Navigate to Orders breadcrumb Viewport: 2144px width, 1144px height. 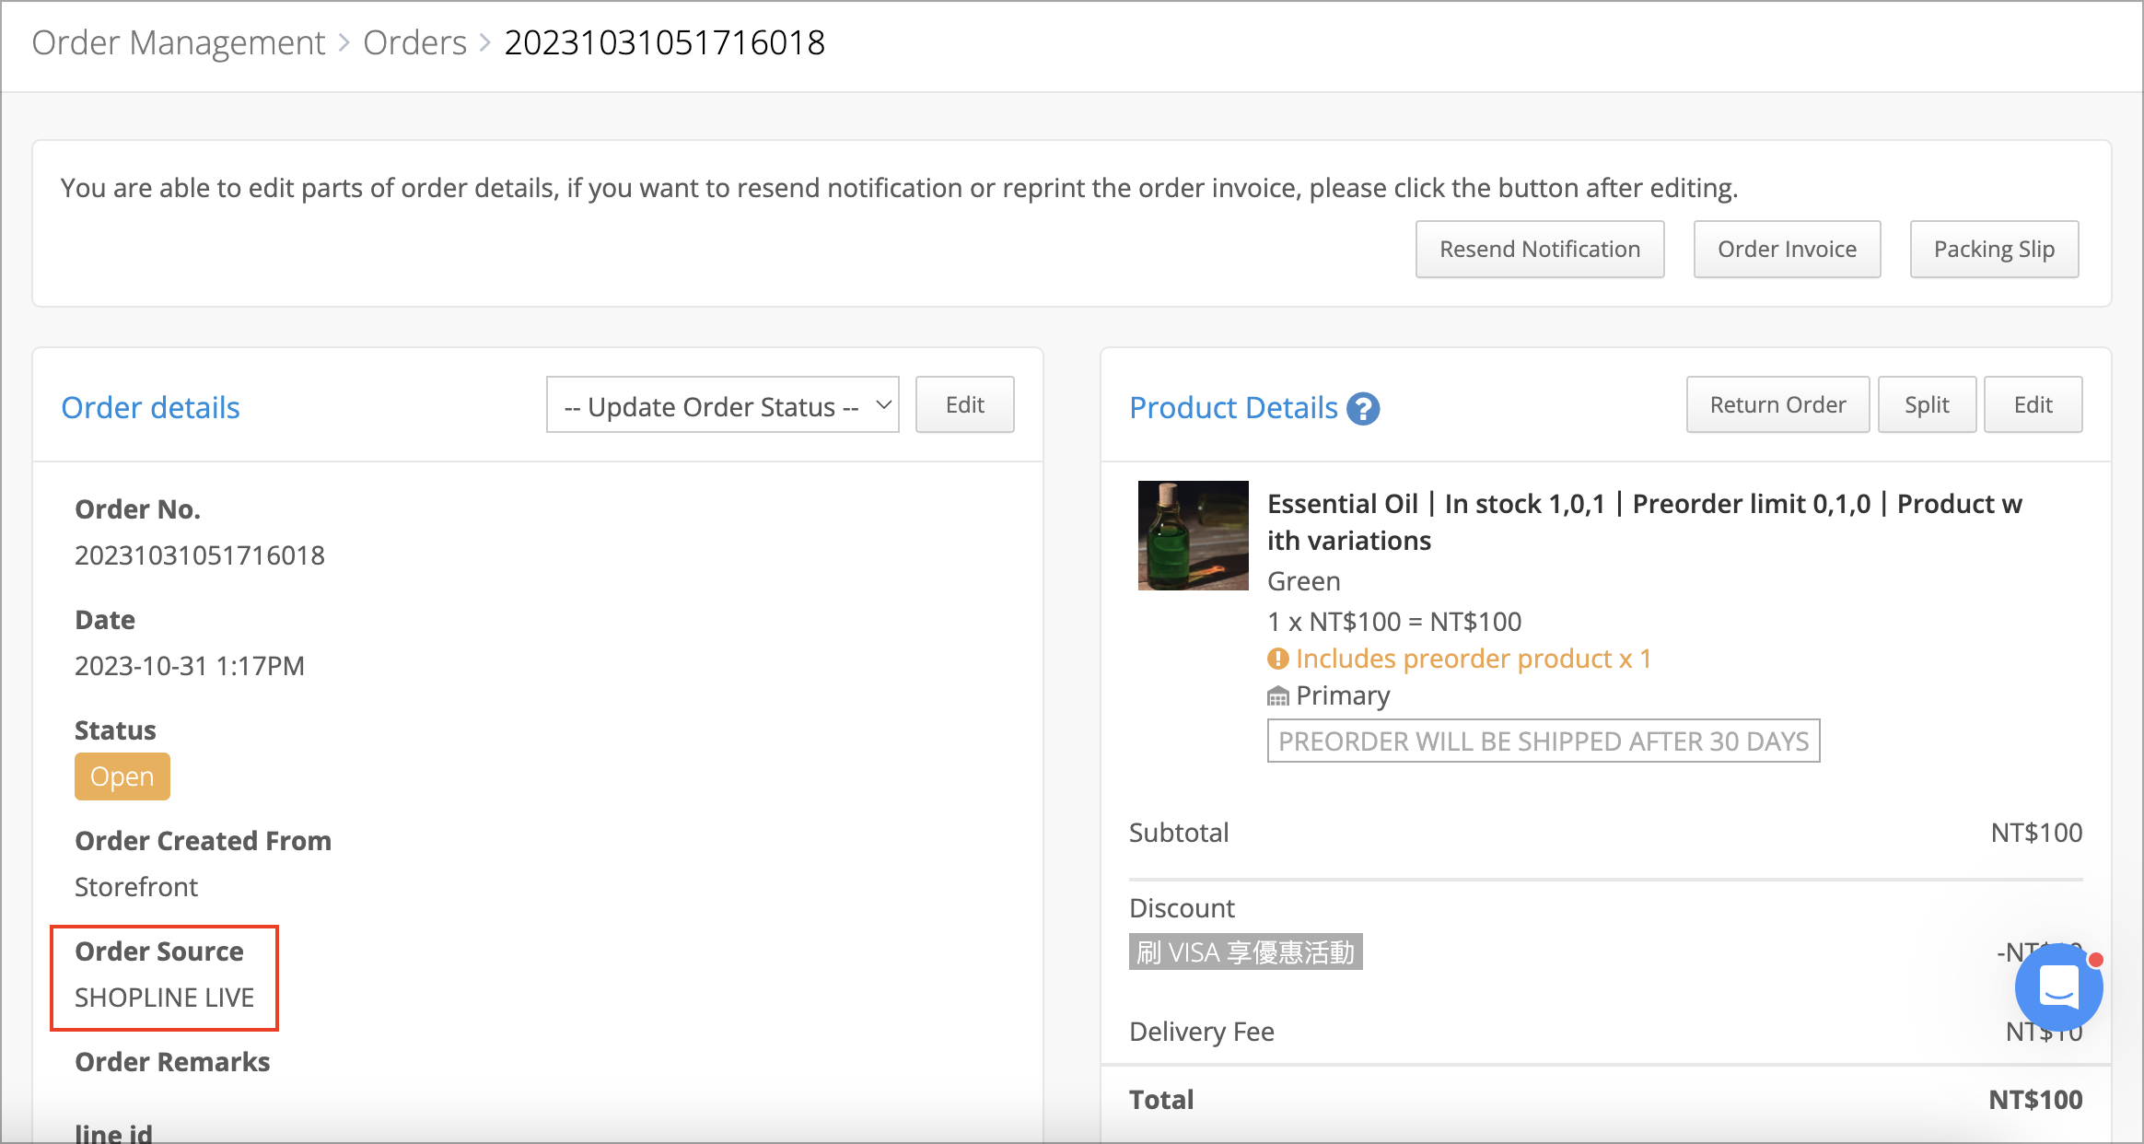[414, 43]
